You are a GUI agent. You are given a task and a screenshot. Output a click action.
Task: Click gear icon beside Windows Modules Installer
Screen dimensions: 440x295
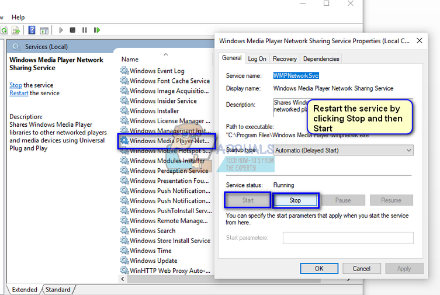pyautogui.click(x=124, y=161)
